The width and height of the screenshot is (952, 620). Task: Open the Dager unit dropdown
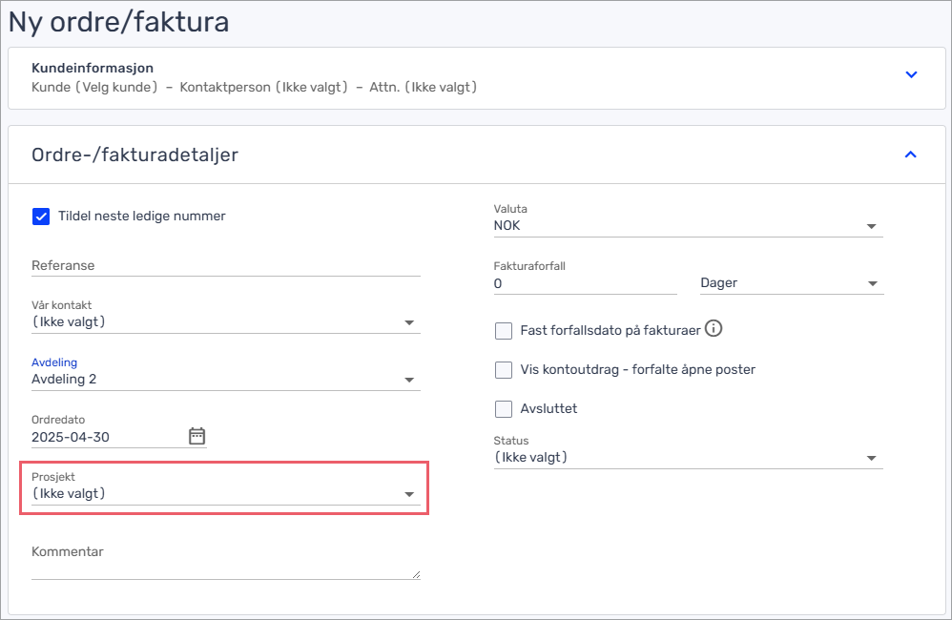point(792,283)
